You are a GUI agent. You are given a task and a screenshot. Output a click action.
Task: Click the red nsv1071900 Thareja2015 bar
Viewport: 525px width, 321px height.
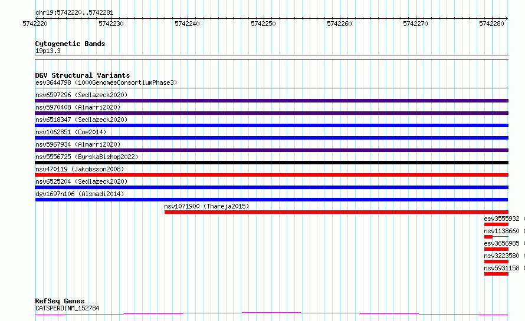336,212
